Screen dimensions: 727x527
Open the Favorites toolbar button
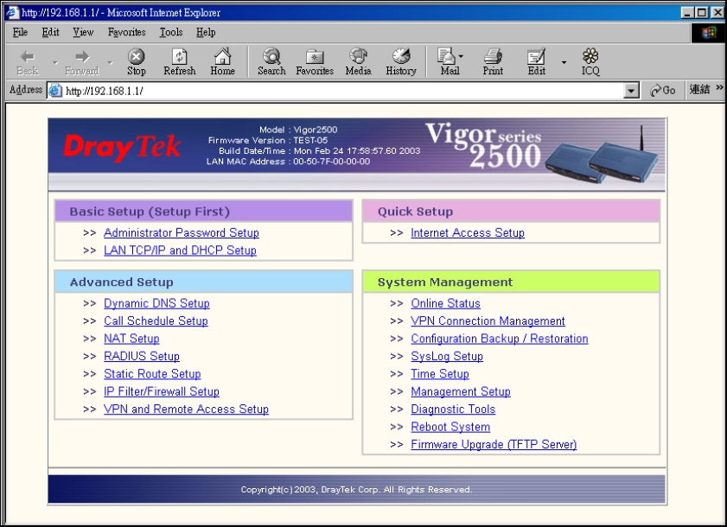315,61
